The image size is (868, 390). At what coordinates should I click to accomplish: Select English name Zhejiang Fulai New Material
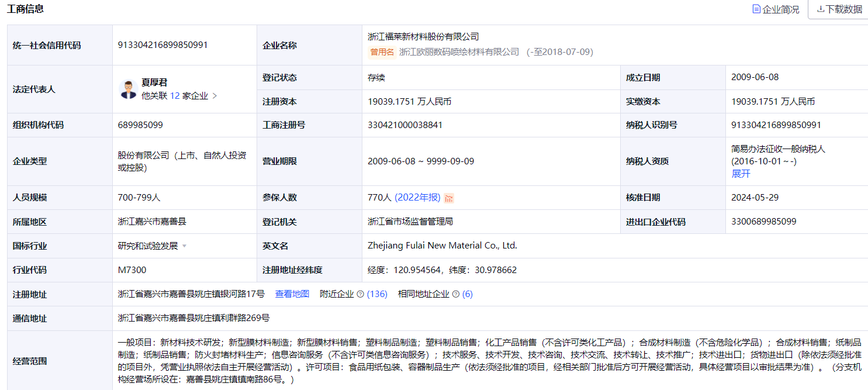click(x=442, y=246)
